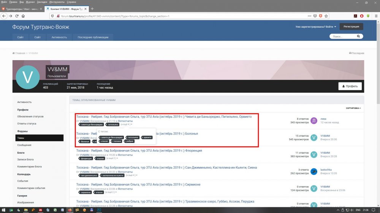Bookmark this page with the star icon
380x213 pixels.
click(326, 16)
